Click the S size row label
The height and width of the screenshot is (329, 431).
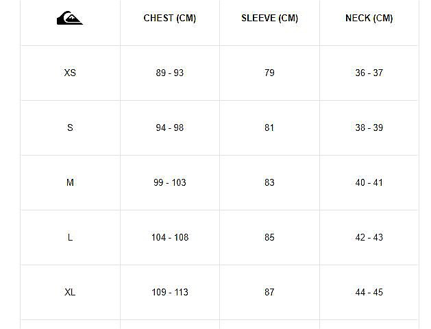[x=70, y=127]
